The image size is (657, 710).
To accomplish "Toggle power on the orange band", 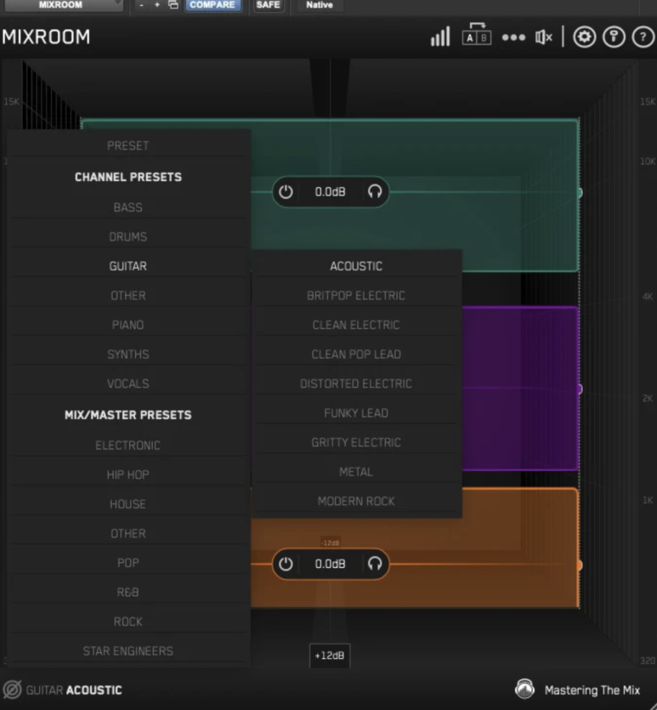I will pos(286,564).
